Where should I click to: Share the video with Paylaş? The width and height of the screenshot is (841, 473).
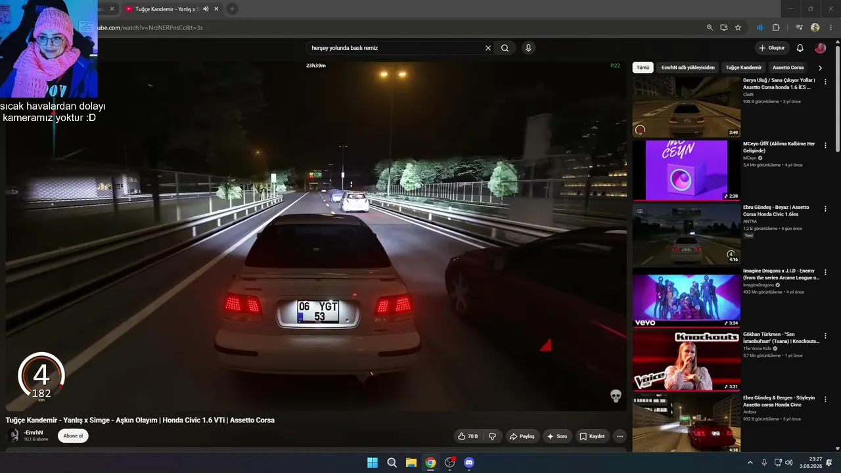pyautogui.click(x=522, y=436)
